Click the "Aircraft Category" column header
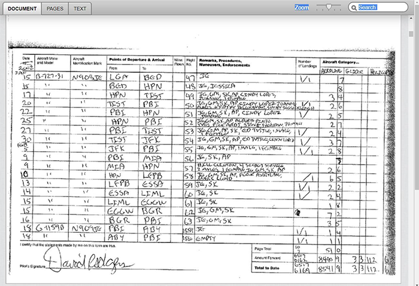 (340, 62)
